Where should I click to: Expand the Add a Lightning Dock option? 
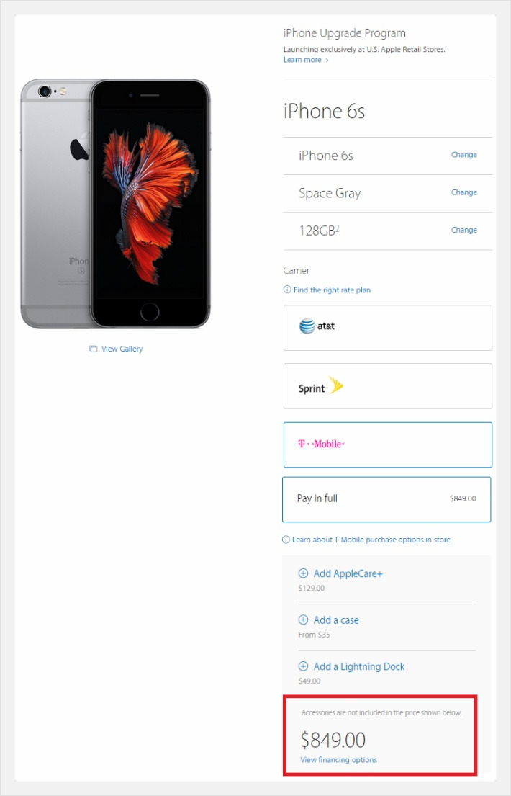click(358, 666)
